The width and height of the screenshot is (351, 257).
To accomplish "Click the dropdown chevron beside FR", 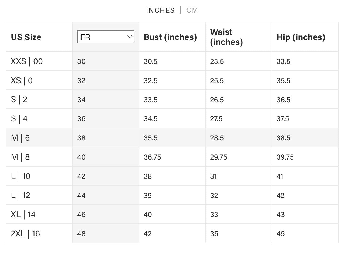I will 130,37.
